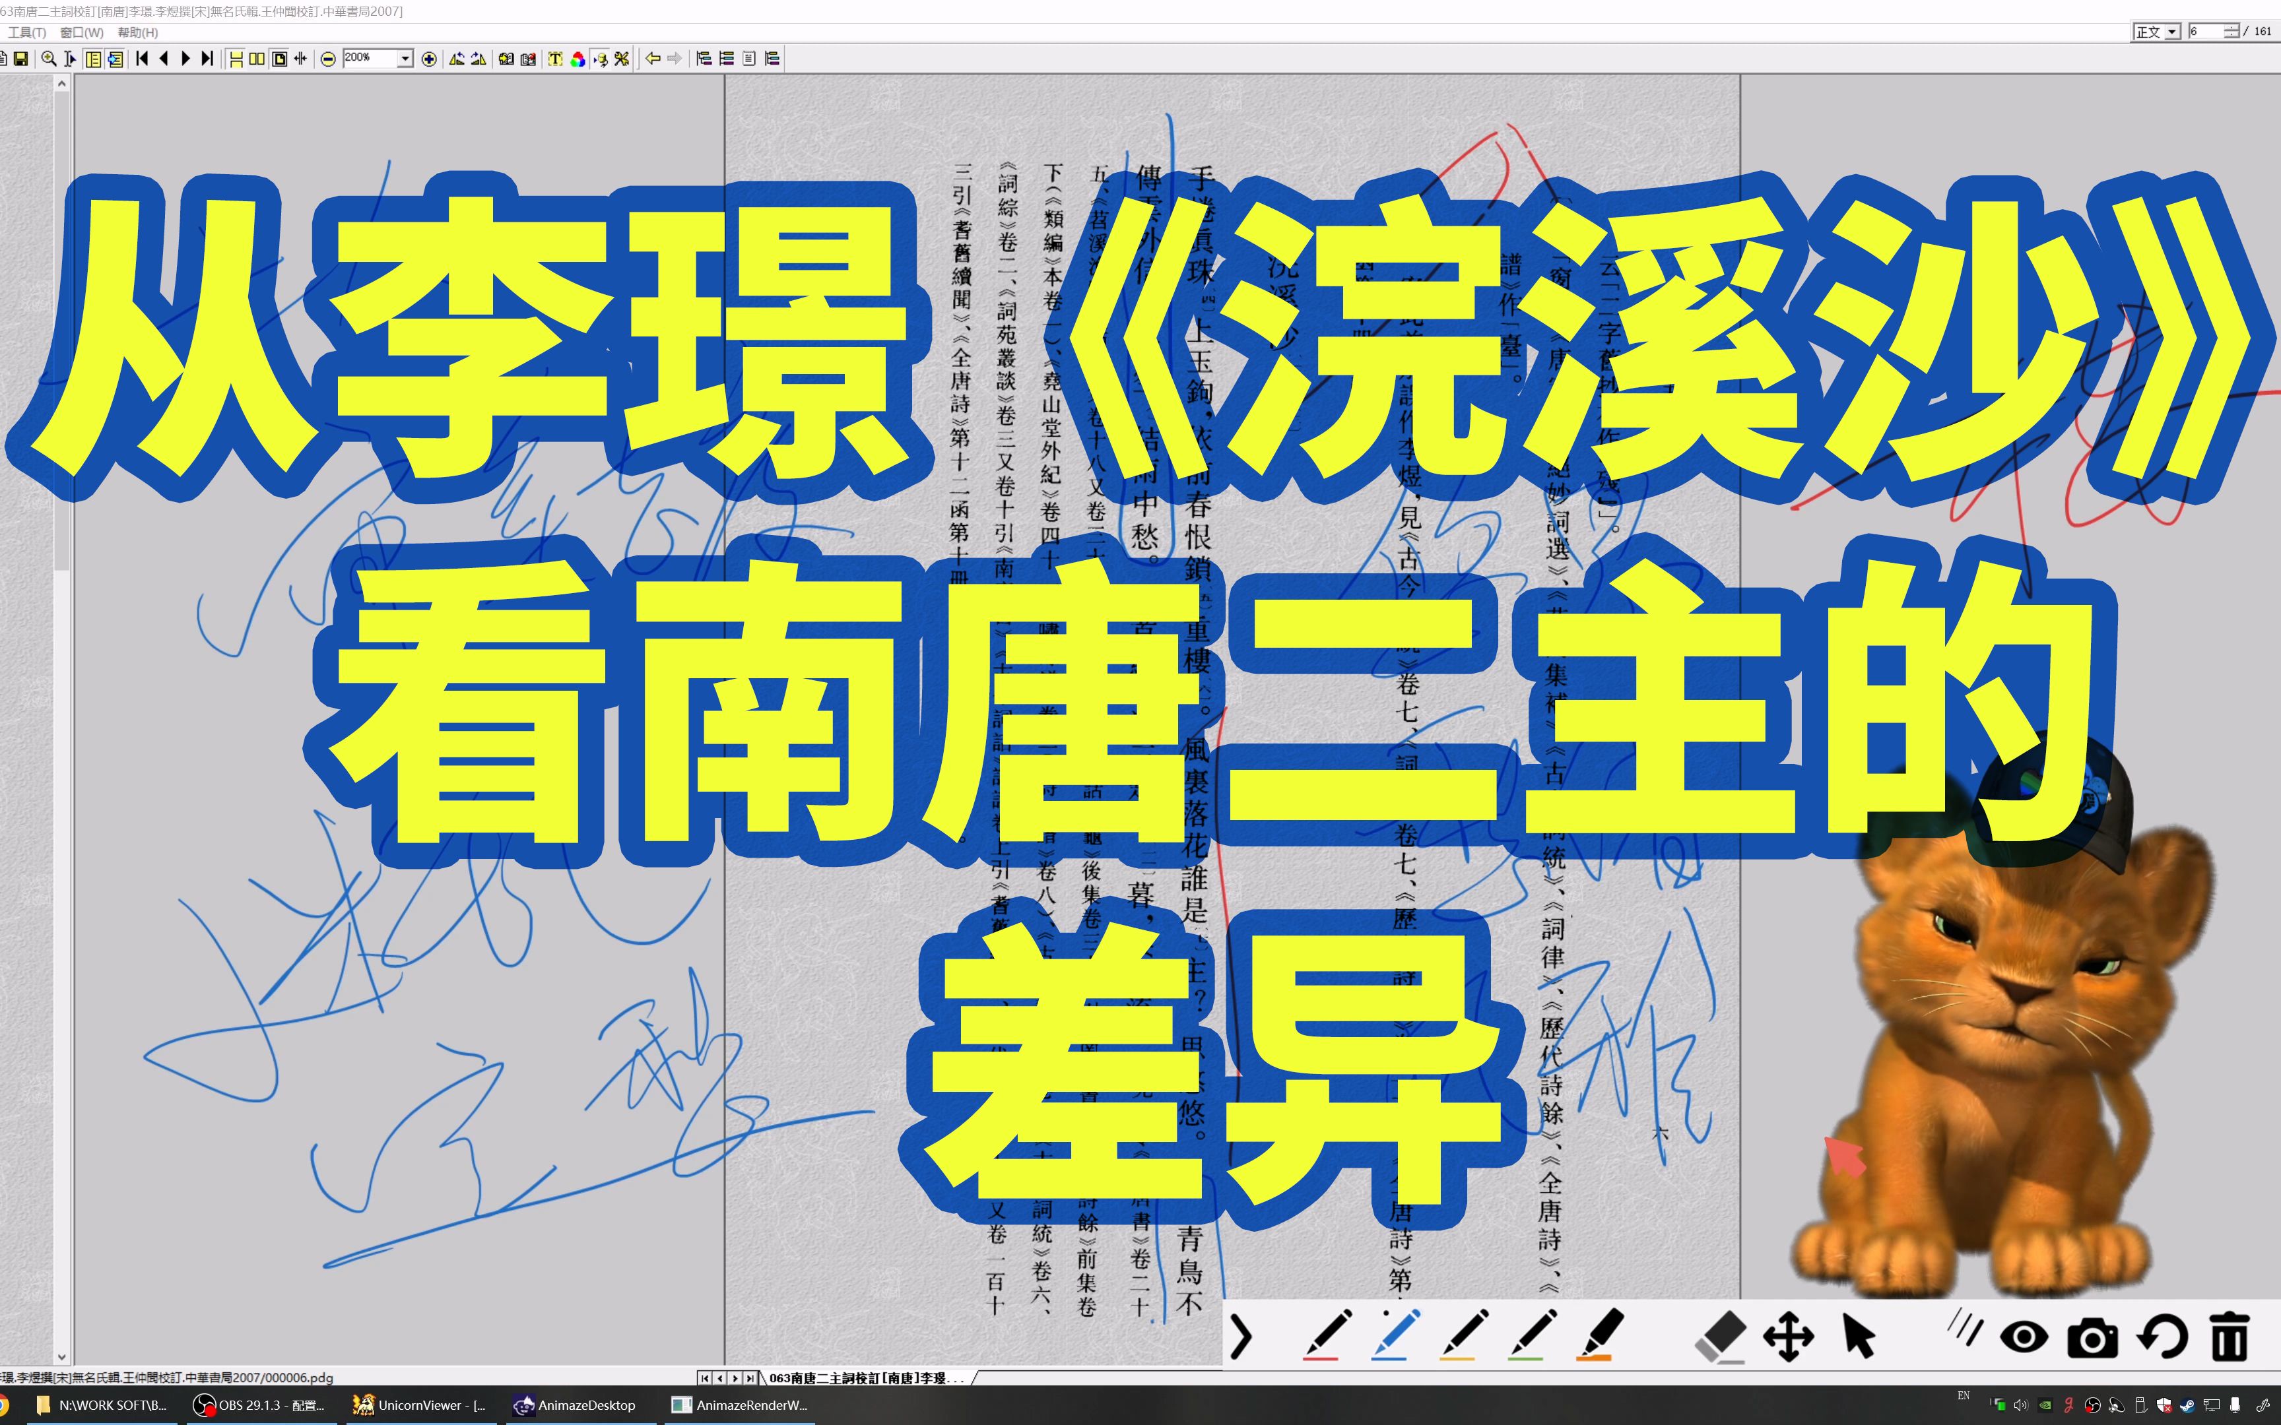Zoom in with plus circle button
This screenshot has height=1425, width=2281.
pos(429,59)
